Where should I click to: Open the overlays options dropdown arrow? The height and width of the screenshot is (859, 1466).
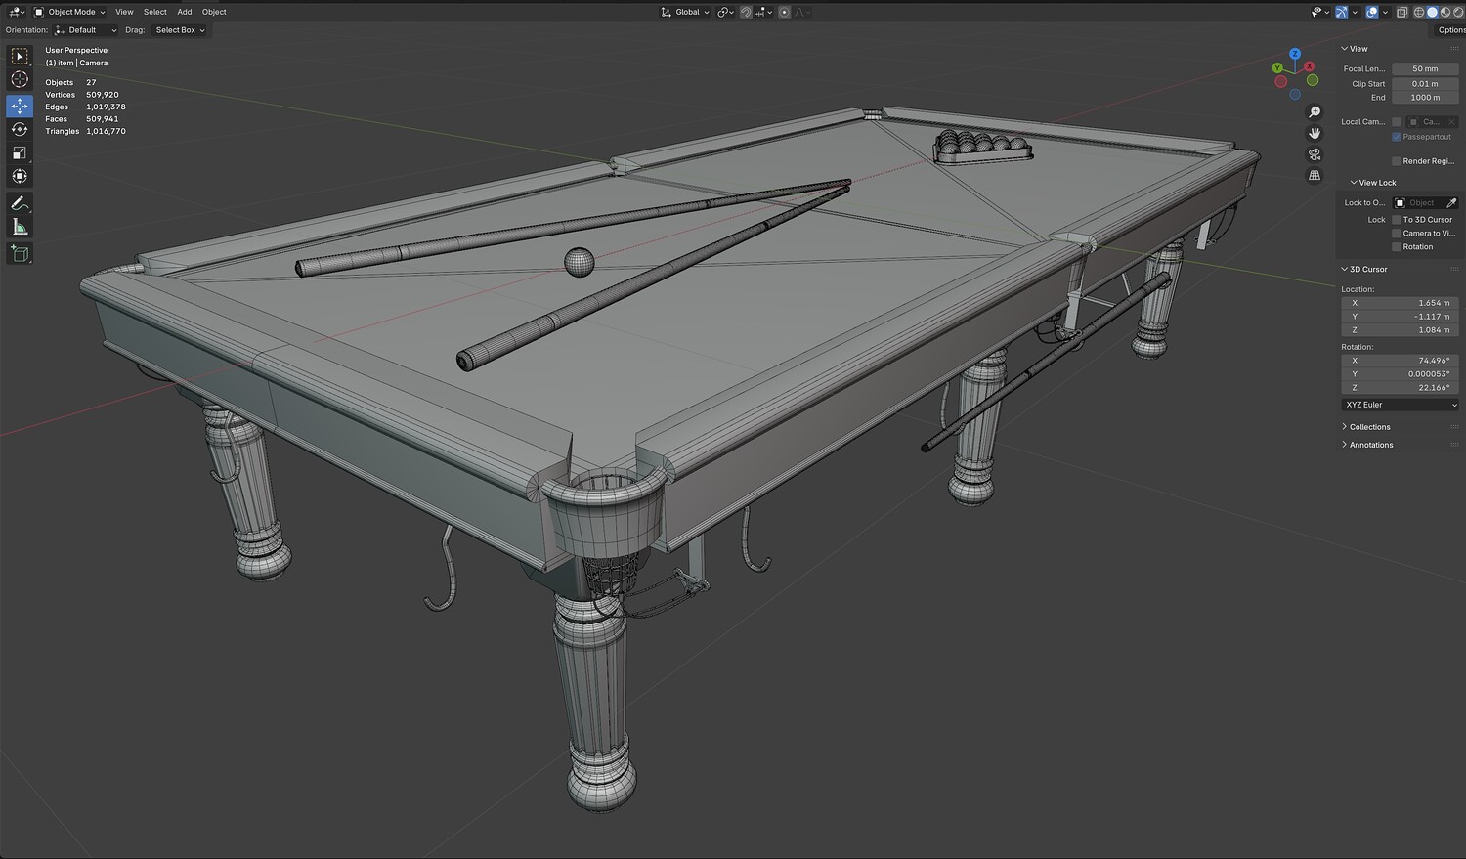[x=1385, y=12]
